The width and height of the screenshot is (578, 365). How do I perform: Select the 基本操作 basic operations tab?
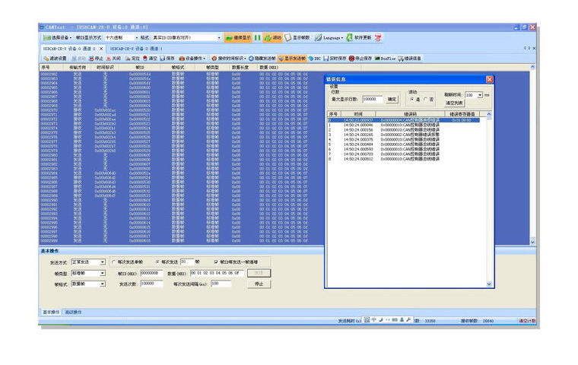pyautogui.click(x=51, y=313)
